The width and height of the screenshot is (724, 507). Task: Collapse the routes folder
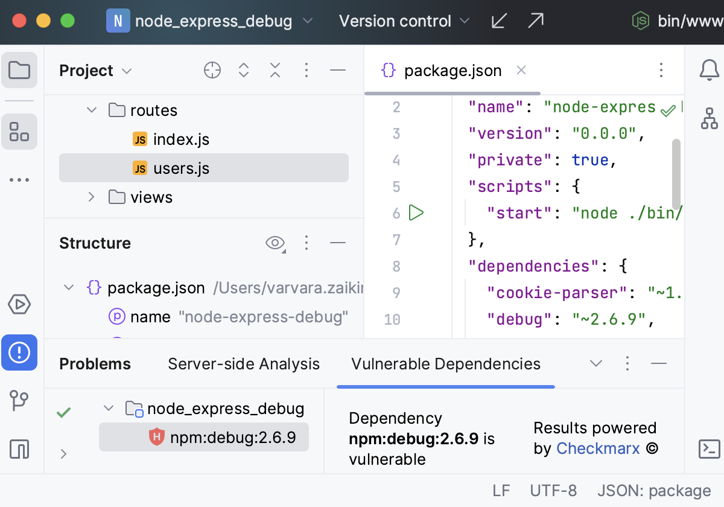pos(92,110)
